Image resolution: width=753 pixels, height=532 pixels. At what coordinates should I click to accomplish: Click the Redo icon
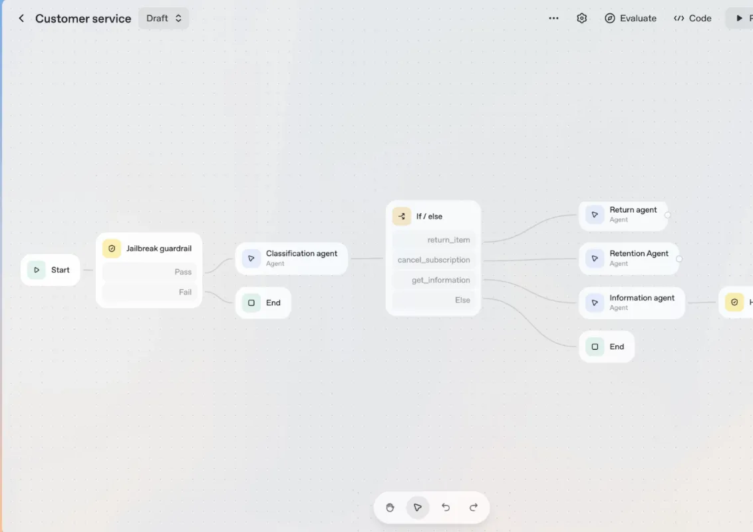tap(473, 507)
